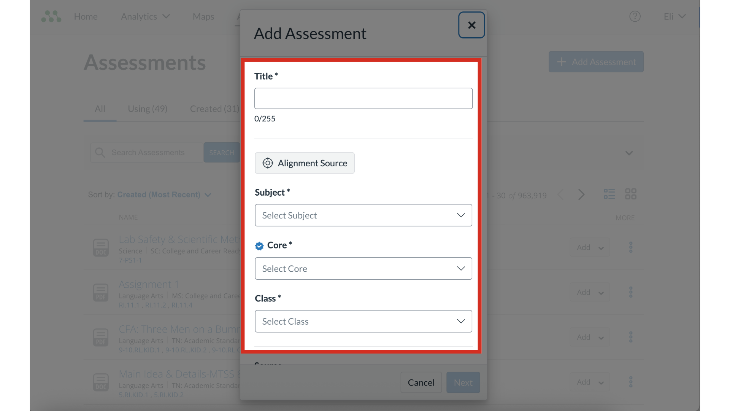This screenshot has width=730, height=411.
Task: Click the Alignment Source button
Action: 305,163
